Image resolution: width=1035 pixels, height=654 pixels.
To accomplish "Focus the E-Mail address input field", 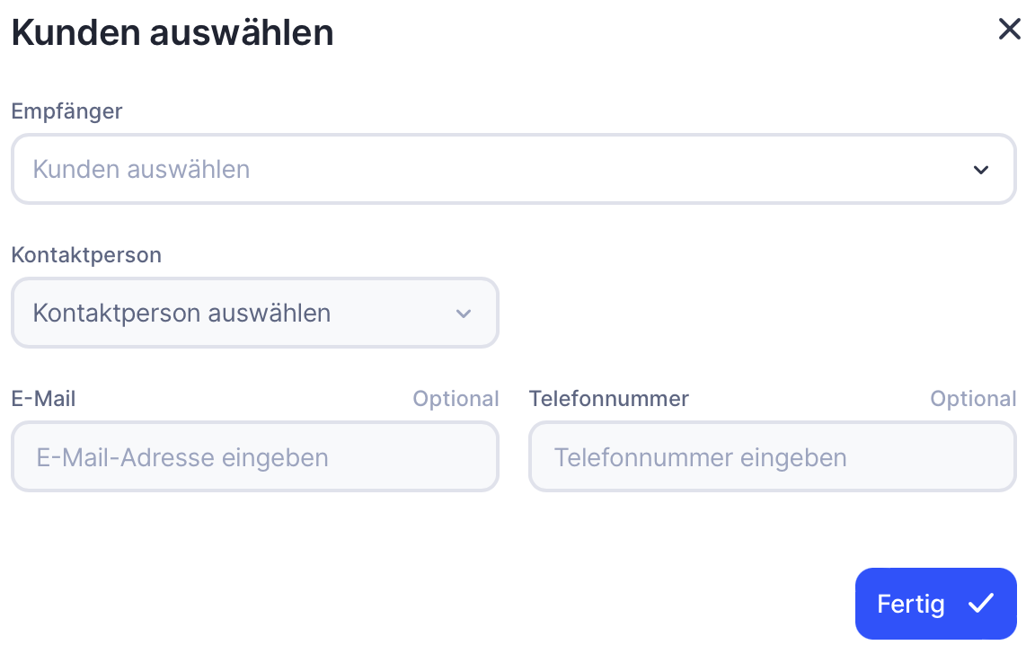I will pyautogui.click(x=254, y=457).
